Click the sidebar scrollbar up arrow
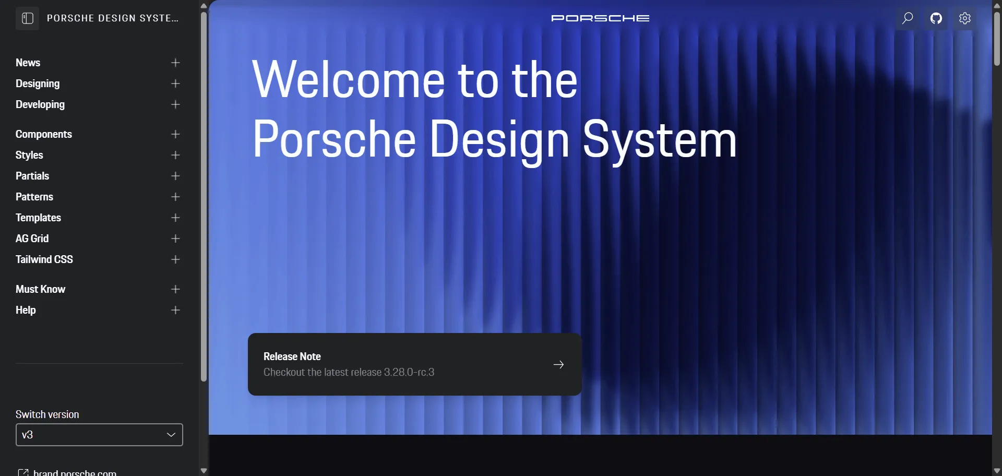This screenshot has width=1002, height=476. pyautogui.click(x=204, y=5)
